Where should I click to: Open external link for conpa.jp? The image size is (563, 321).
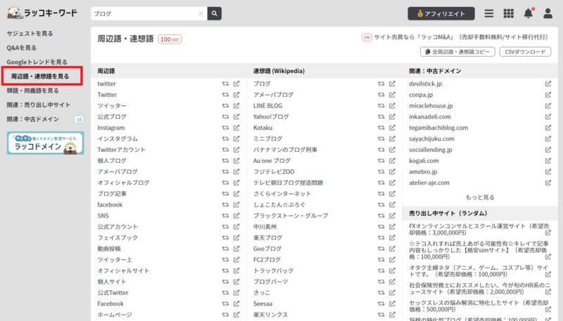tap(548, 95)
